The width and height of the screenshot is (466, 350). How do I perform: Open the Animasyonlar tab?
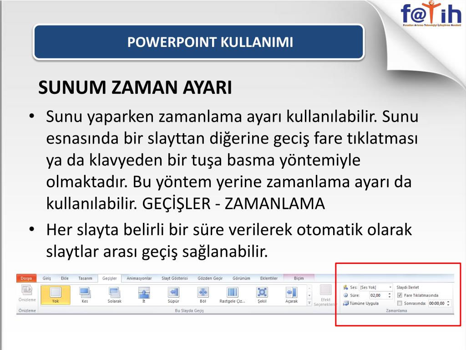click(139, 278)
